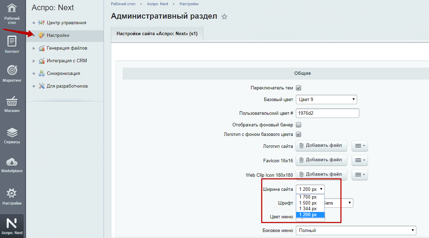The image size is (429, 238).
Task: Go to Рабочий стол breadcrumb link
Action: [x=123, y=4]
